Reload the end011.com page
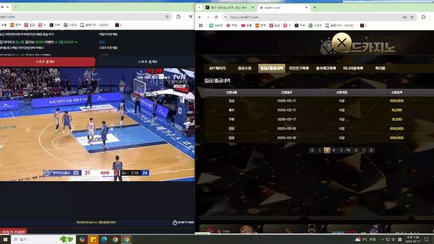Screen dimensions: 434x244 (216, 17)
